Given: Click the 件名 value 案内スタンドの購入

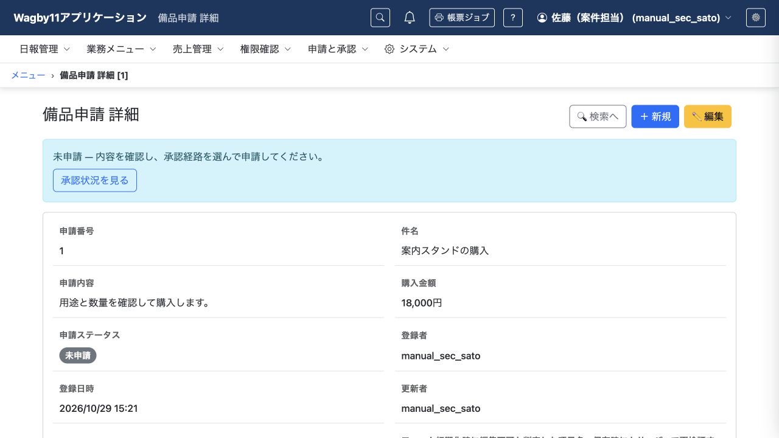Looking at the screenshot, I should click(445, 251).
